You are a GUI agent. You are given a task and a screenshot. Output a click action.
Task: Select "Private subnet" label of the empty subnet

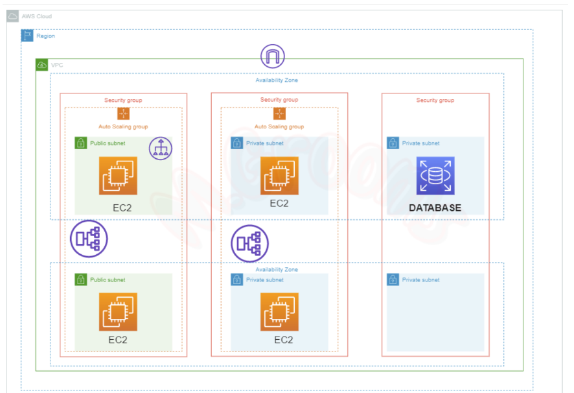coord(421,280)
